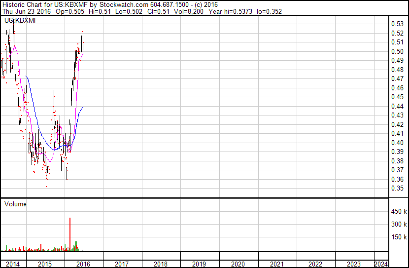Select the 2019 label on the axis
Viewport: 409px width, 268px height.
199,264
